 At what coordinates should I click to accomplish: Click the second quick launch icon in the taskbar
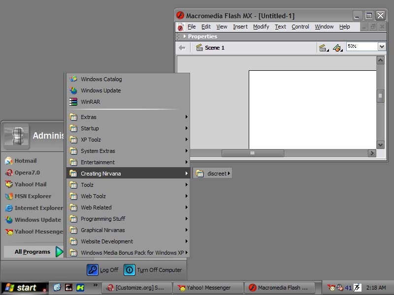click(x=68, y=288)
